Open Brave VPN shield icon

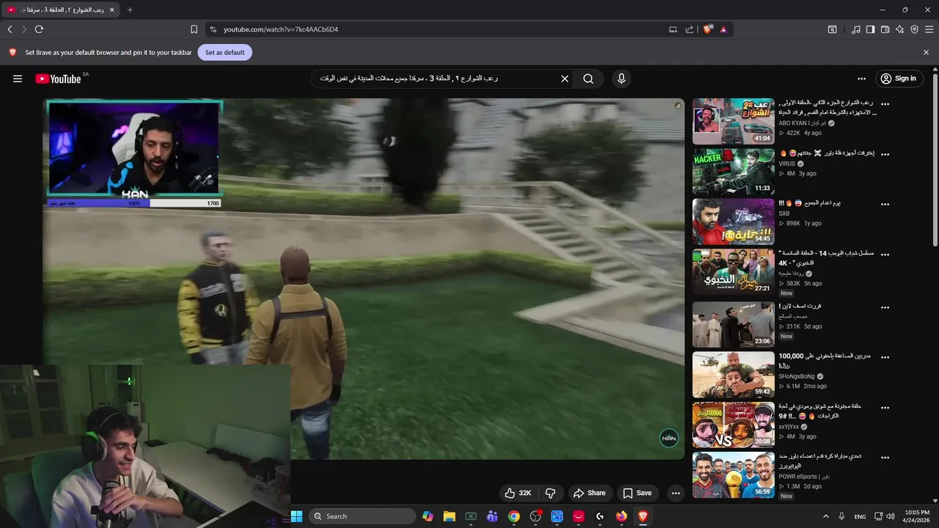914,29
